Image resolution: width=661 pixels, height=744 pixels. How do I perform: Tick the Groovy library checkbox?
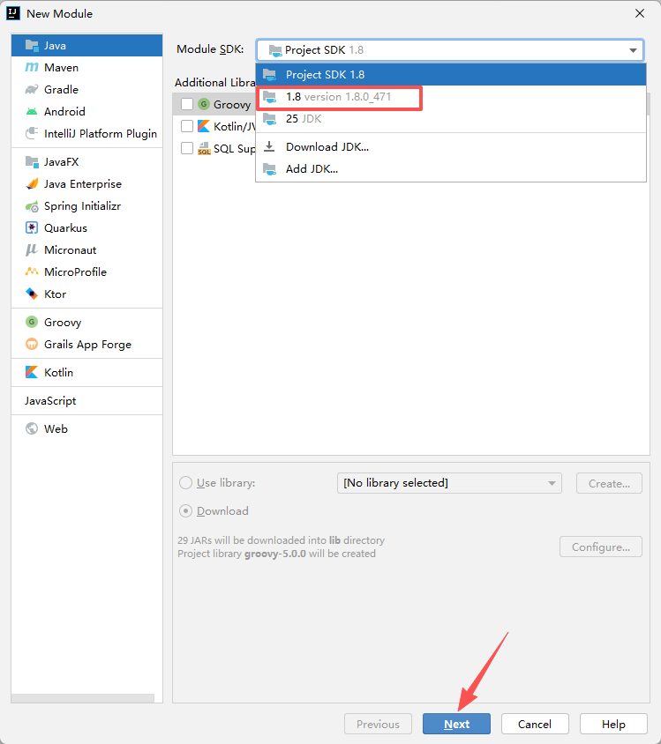(x=187, y=104)
